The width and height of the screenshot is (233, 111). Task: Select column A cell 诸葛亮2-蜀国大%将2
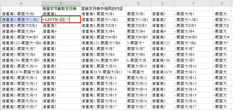pyautogui.click(x=21, y=20)
